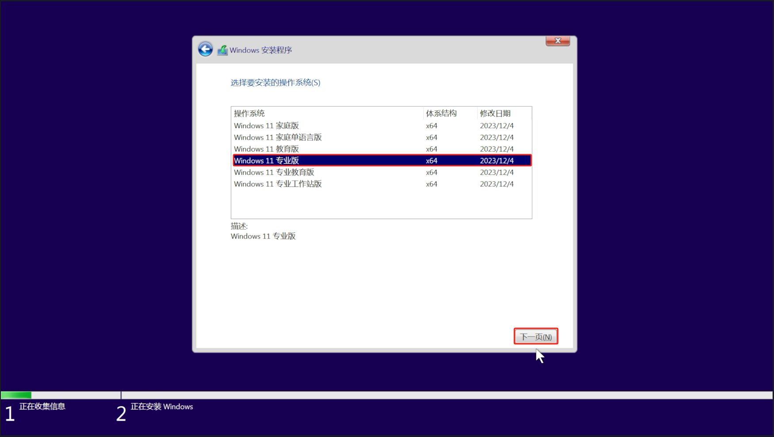Close the Windows 安装程序 dialog
The height and width of the screenshot is (437, 774).
pos(558,41)
